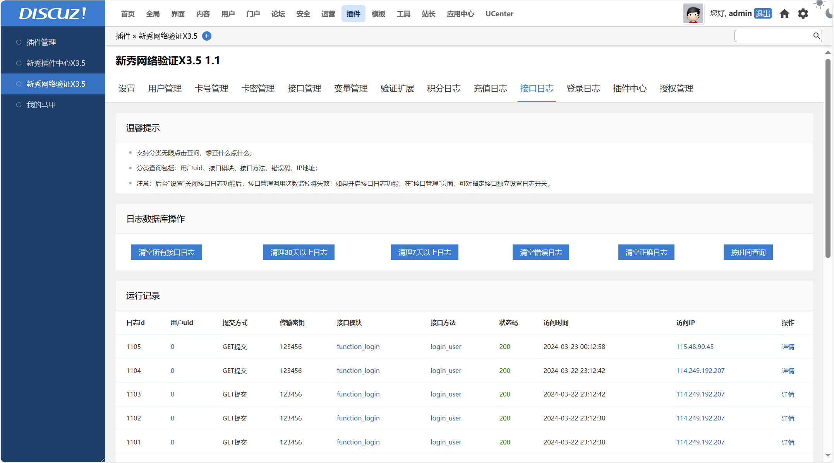Open 详情 for log 1103
The image size is (834, 463).
(x=788, y=394)
